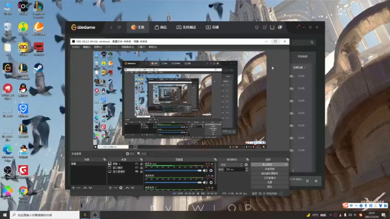Open WeGame three-dot more menu
The image size is (390, 219).
click(x=297, y=27)
